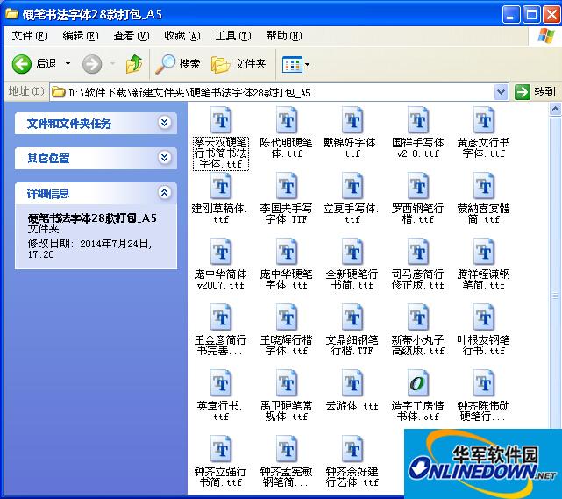
Task: Select 庞中华简体v2007.ttf font file icon
Action: [x=221, y=252]
